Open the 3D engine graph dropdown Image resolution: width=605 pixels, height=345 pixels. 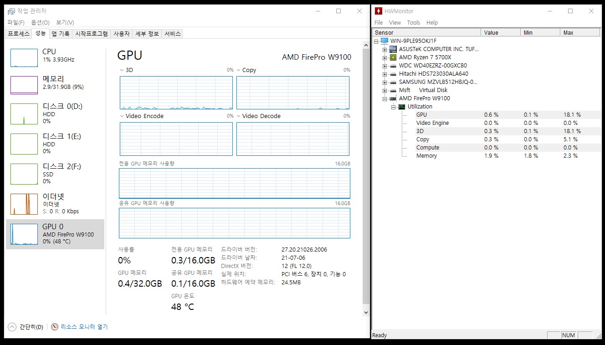122,70
